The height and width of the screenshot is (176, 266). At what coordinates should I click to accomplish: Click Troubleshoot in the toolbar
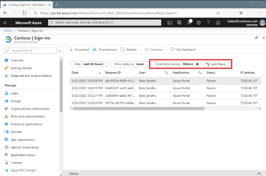point(105,50)
